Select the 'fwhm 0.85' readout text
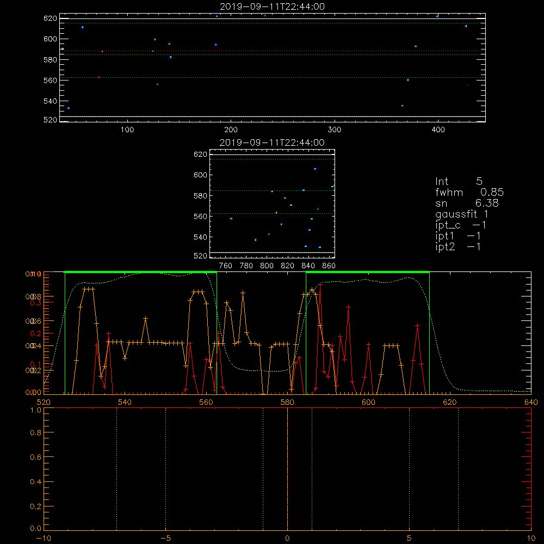544x544 pixels. point(469,192)
